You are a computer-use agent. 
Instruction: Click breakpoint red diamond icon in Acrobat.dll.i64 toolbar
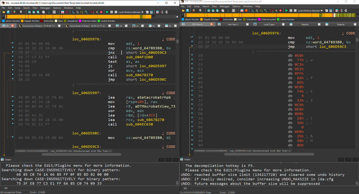click(101, 12)
